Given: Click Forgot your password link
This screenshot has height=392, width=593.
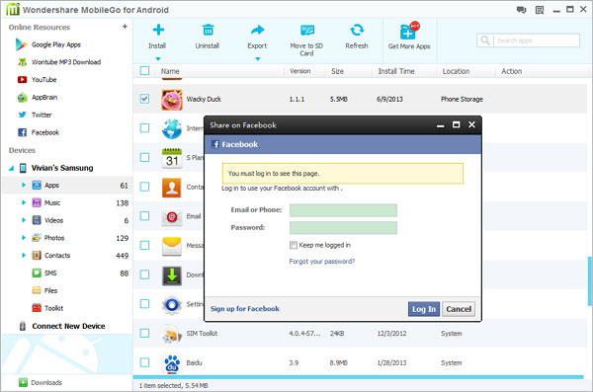Looking at the screenshot, I should (322, 262).
